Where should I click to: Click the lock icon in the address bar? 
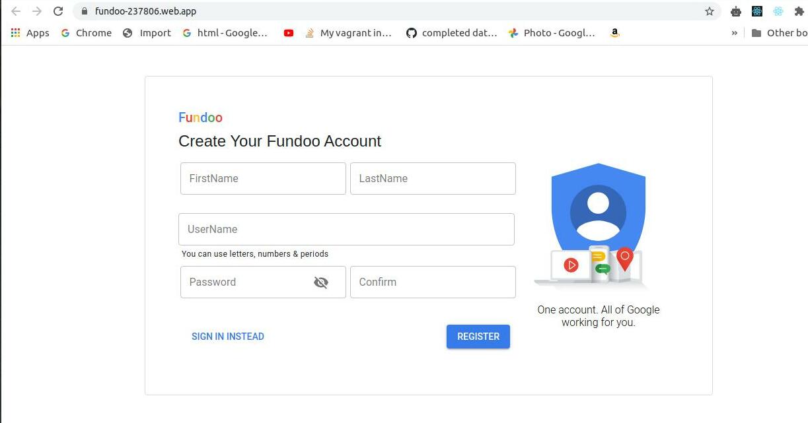click(x=84, y=11)
